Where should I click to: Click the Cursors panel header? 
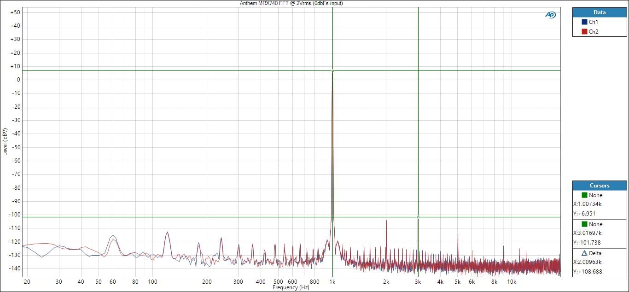(x=600, y=186)
